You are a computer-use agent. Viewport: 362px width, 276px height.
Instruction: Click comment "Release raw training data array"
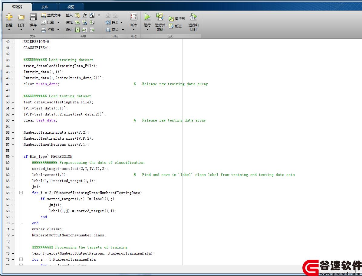coord(175,84)
